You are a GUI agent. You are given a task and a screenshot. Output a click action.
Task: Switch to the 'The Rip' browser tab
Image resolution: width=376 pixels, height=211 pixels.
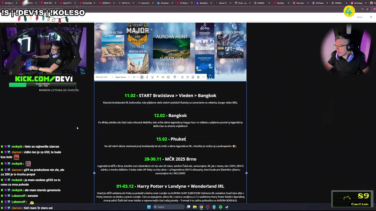click(9, 3)
